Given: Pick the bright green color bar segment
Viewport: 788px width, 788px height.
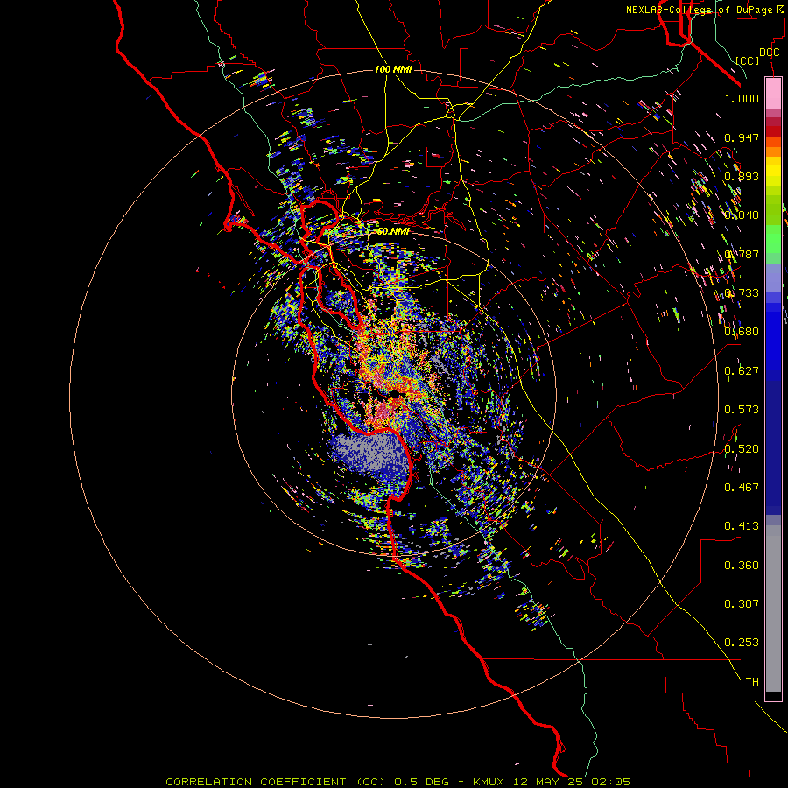Looking at the screenshot, I should tap(773, 238).
